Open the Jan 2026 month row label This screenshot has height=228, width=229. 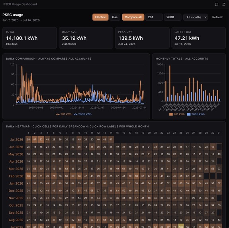(16, 183)
